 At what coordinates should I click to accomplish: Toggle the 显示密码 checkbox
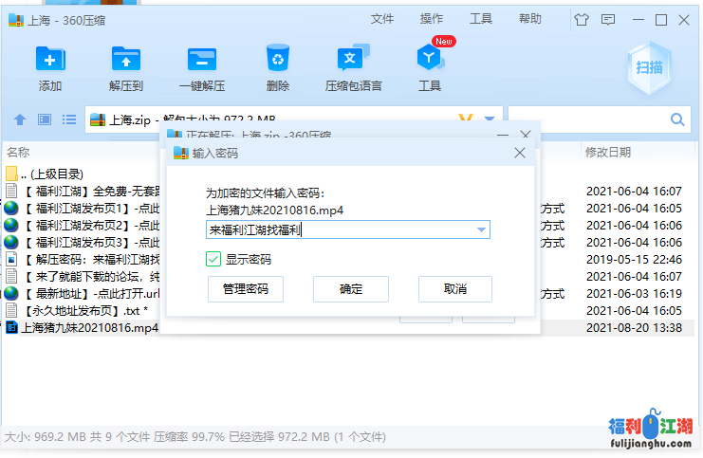[214, 259]
